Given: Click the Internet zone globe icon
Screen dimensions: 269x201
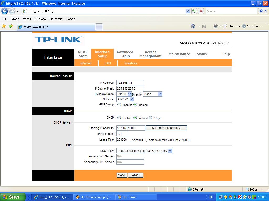Looking at the screenshot, I should [189, 189].
